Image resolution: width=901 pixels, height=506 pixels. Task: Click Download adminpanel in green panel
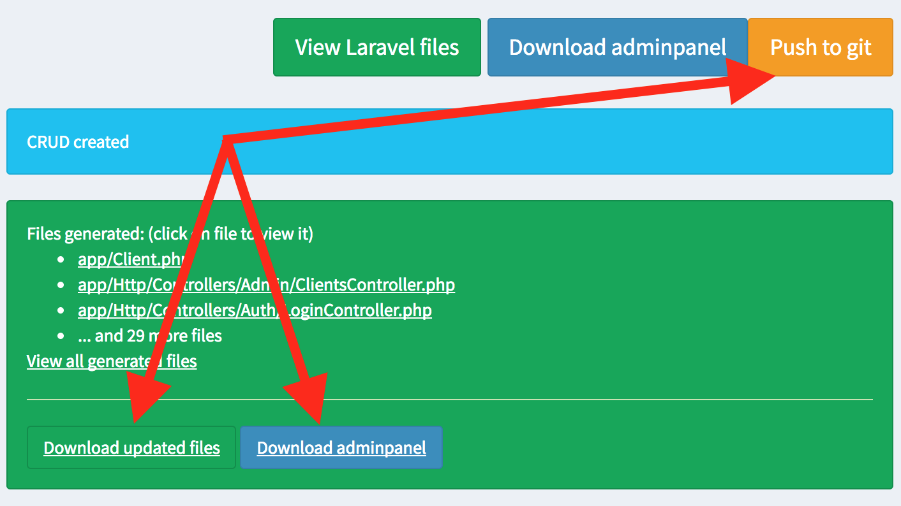pos(341,447)
